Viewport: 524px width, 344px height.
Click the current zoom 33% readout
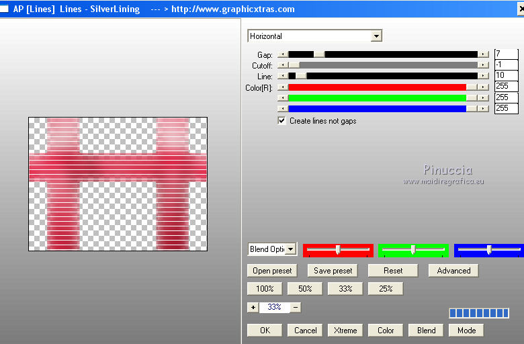point(274,307)
